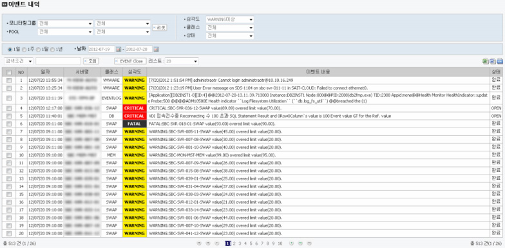Click the search text input field

(58, 61)
